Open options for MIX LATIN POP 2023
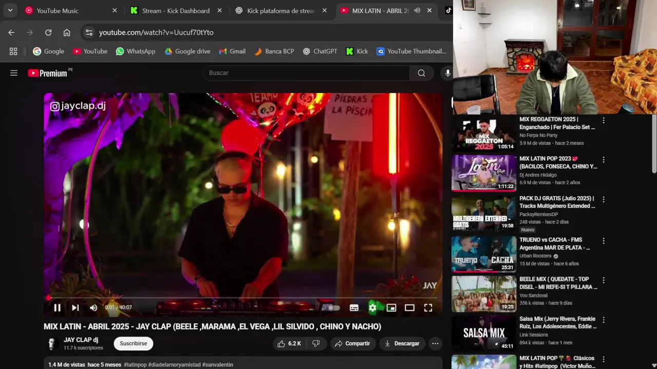This screenshot has height=369, width=657. pyautogui.click(x=604, y=160)
